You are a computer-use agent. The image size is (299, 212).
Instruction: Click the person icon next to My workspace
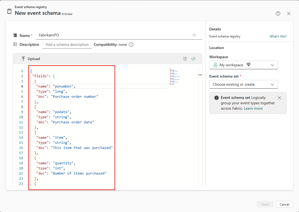pyautogui.click(x=215, y=65)
